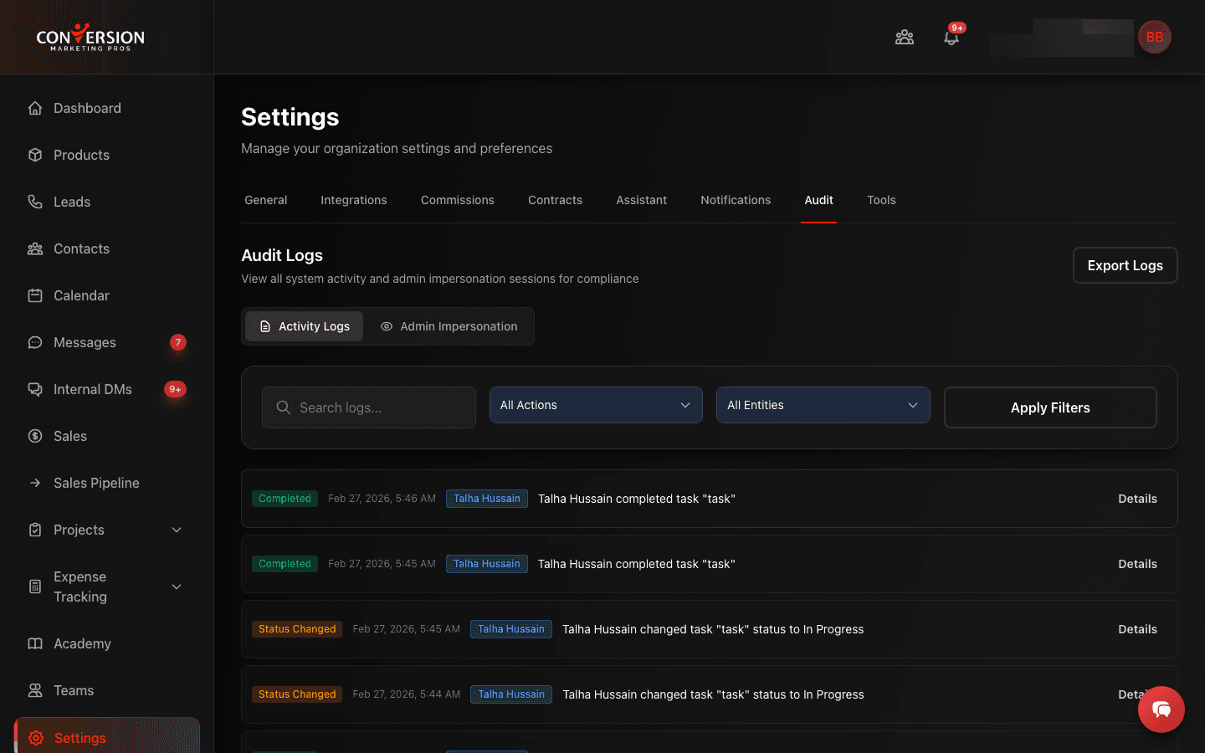
Task: Select the Activity Logs toggle
Action: (x=303, y=326)
